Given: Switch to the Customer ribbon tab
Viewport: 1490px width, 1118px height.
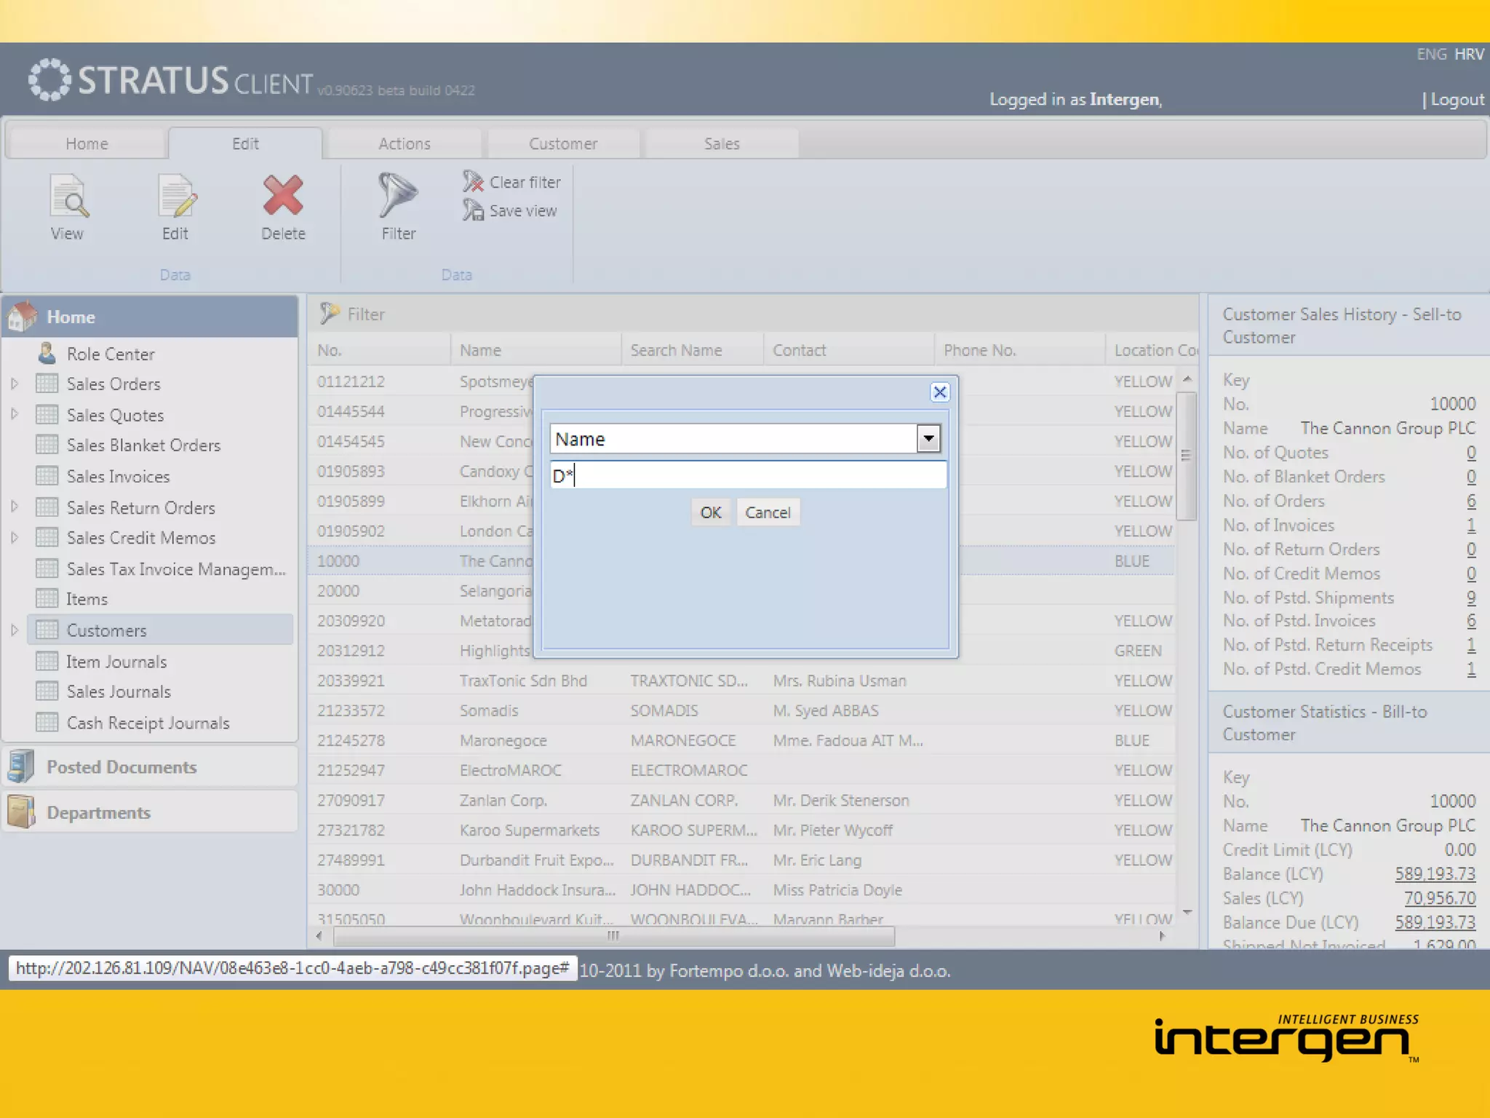Looking at the screenshot, I should point(562,143).
